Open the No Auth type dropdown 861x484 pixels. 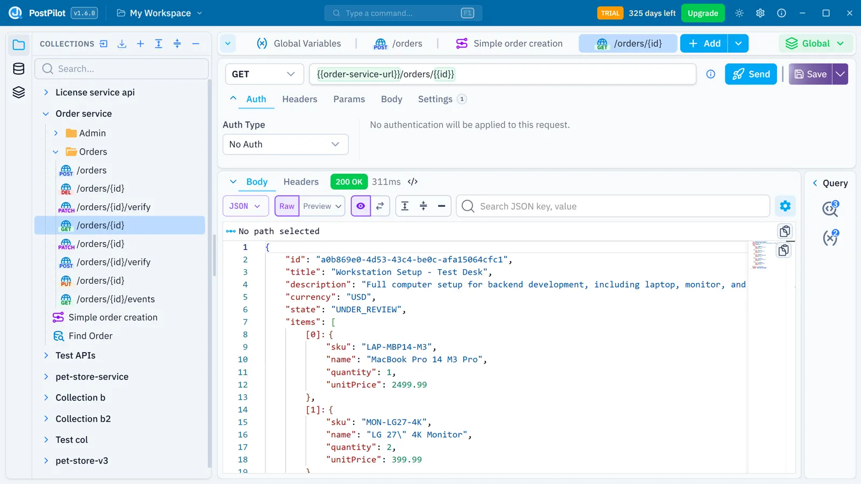tap(285, 144)
